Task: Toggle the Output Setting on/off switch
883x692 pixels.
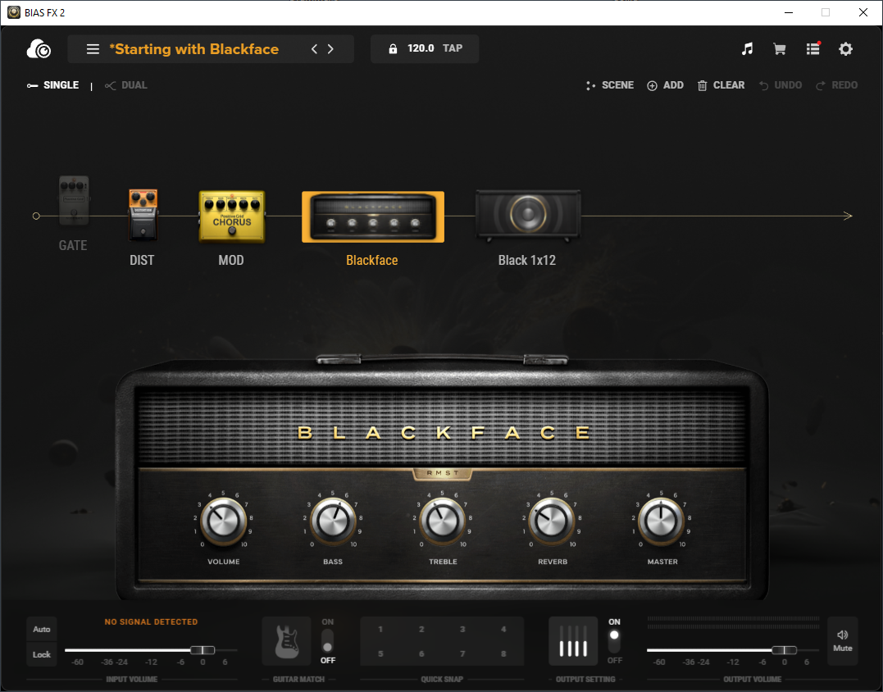Action: (614, 641)
